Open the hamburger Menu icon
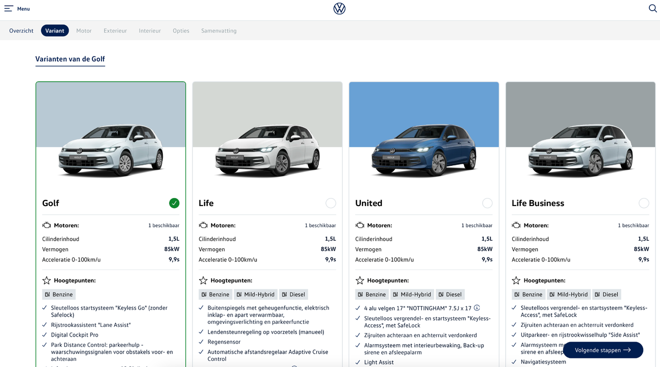 point(9,8)
